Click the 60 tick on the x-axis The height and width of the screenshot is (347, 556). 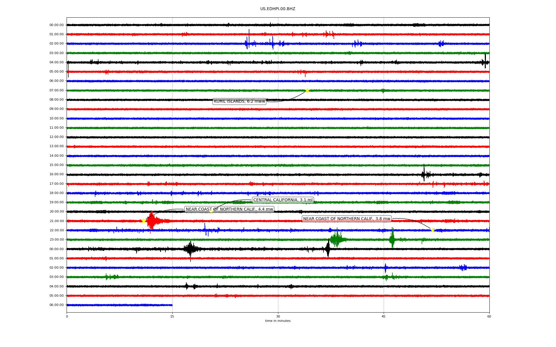(x=489, y=316)
